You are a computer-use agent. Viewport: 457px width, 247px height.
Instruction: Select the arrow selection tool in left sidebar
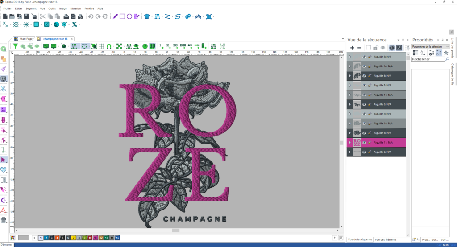[4, 160]
